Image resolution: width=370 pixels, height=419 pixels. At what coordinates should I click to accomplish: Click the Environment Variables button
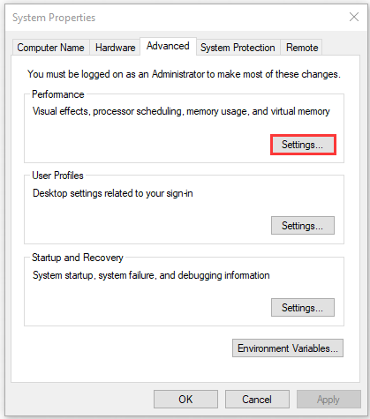[288, 348]
